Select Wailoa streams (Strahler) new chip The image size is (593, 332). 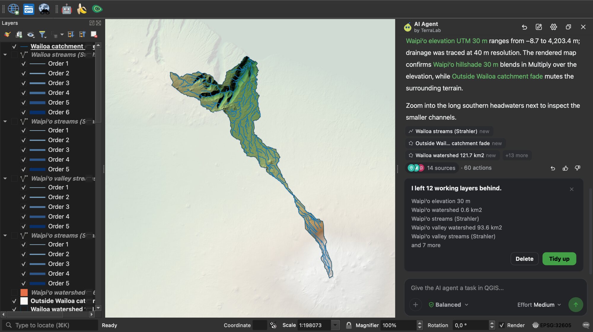point(449,131)
